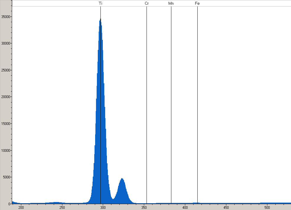Select the Ti element marker label
Viewport: 291px width, 210px height.
point(100,3)
